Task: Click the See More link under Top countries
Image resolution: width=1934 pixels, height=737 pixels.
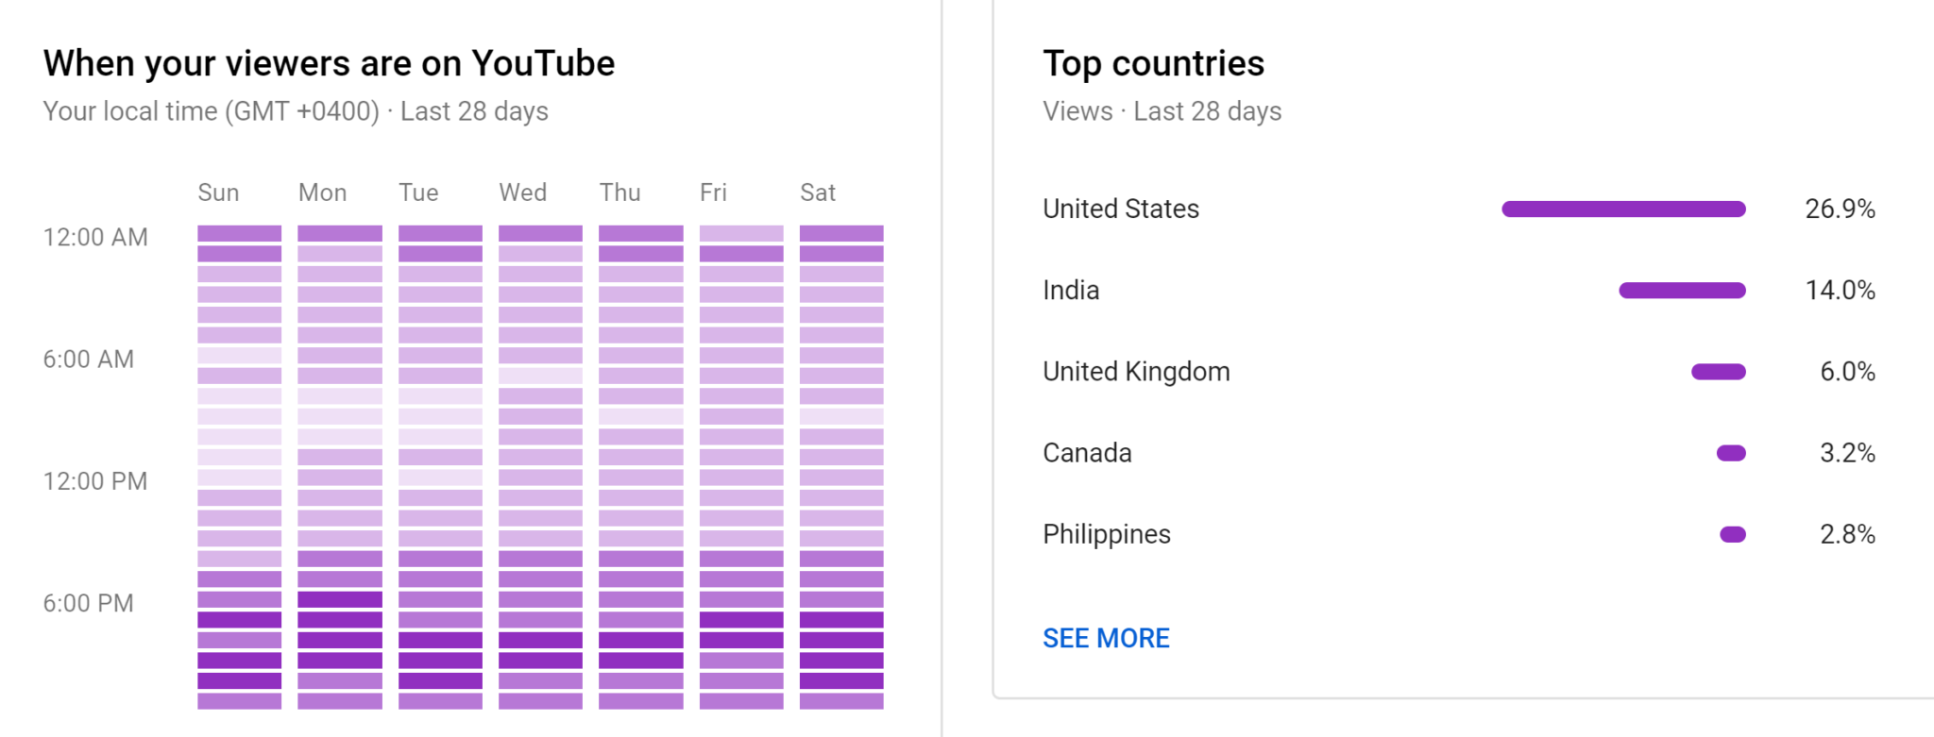Action: [x=1105, y=638]
